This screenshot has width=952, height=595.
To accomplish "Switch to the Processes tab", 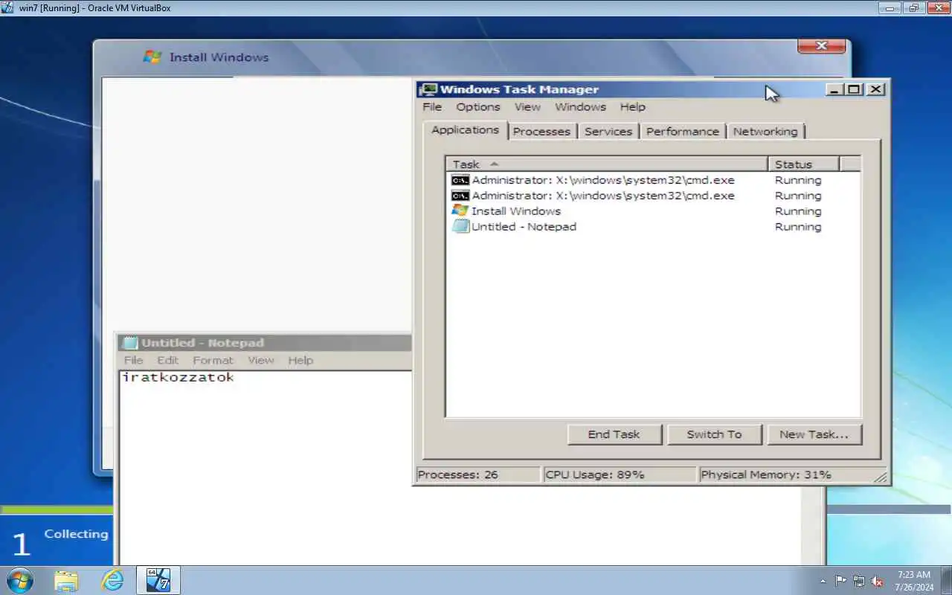I will pyautogui.click(x=541, y=132).
